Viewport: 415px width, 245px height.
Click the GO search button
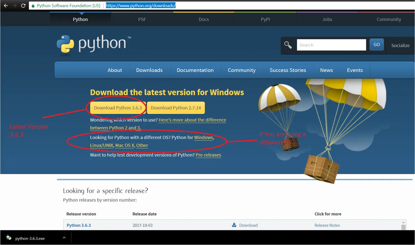(376, 45)
